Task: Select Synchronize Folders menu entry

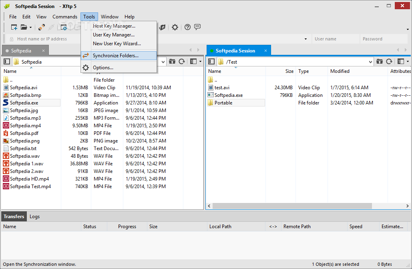Action: pos(119,55)
